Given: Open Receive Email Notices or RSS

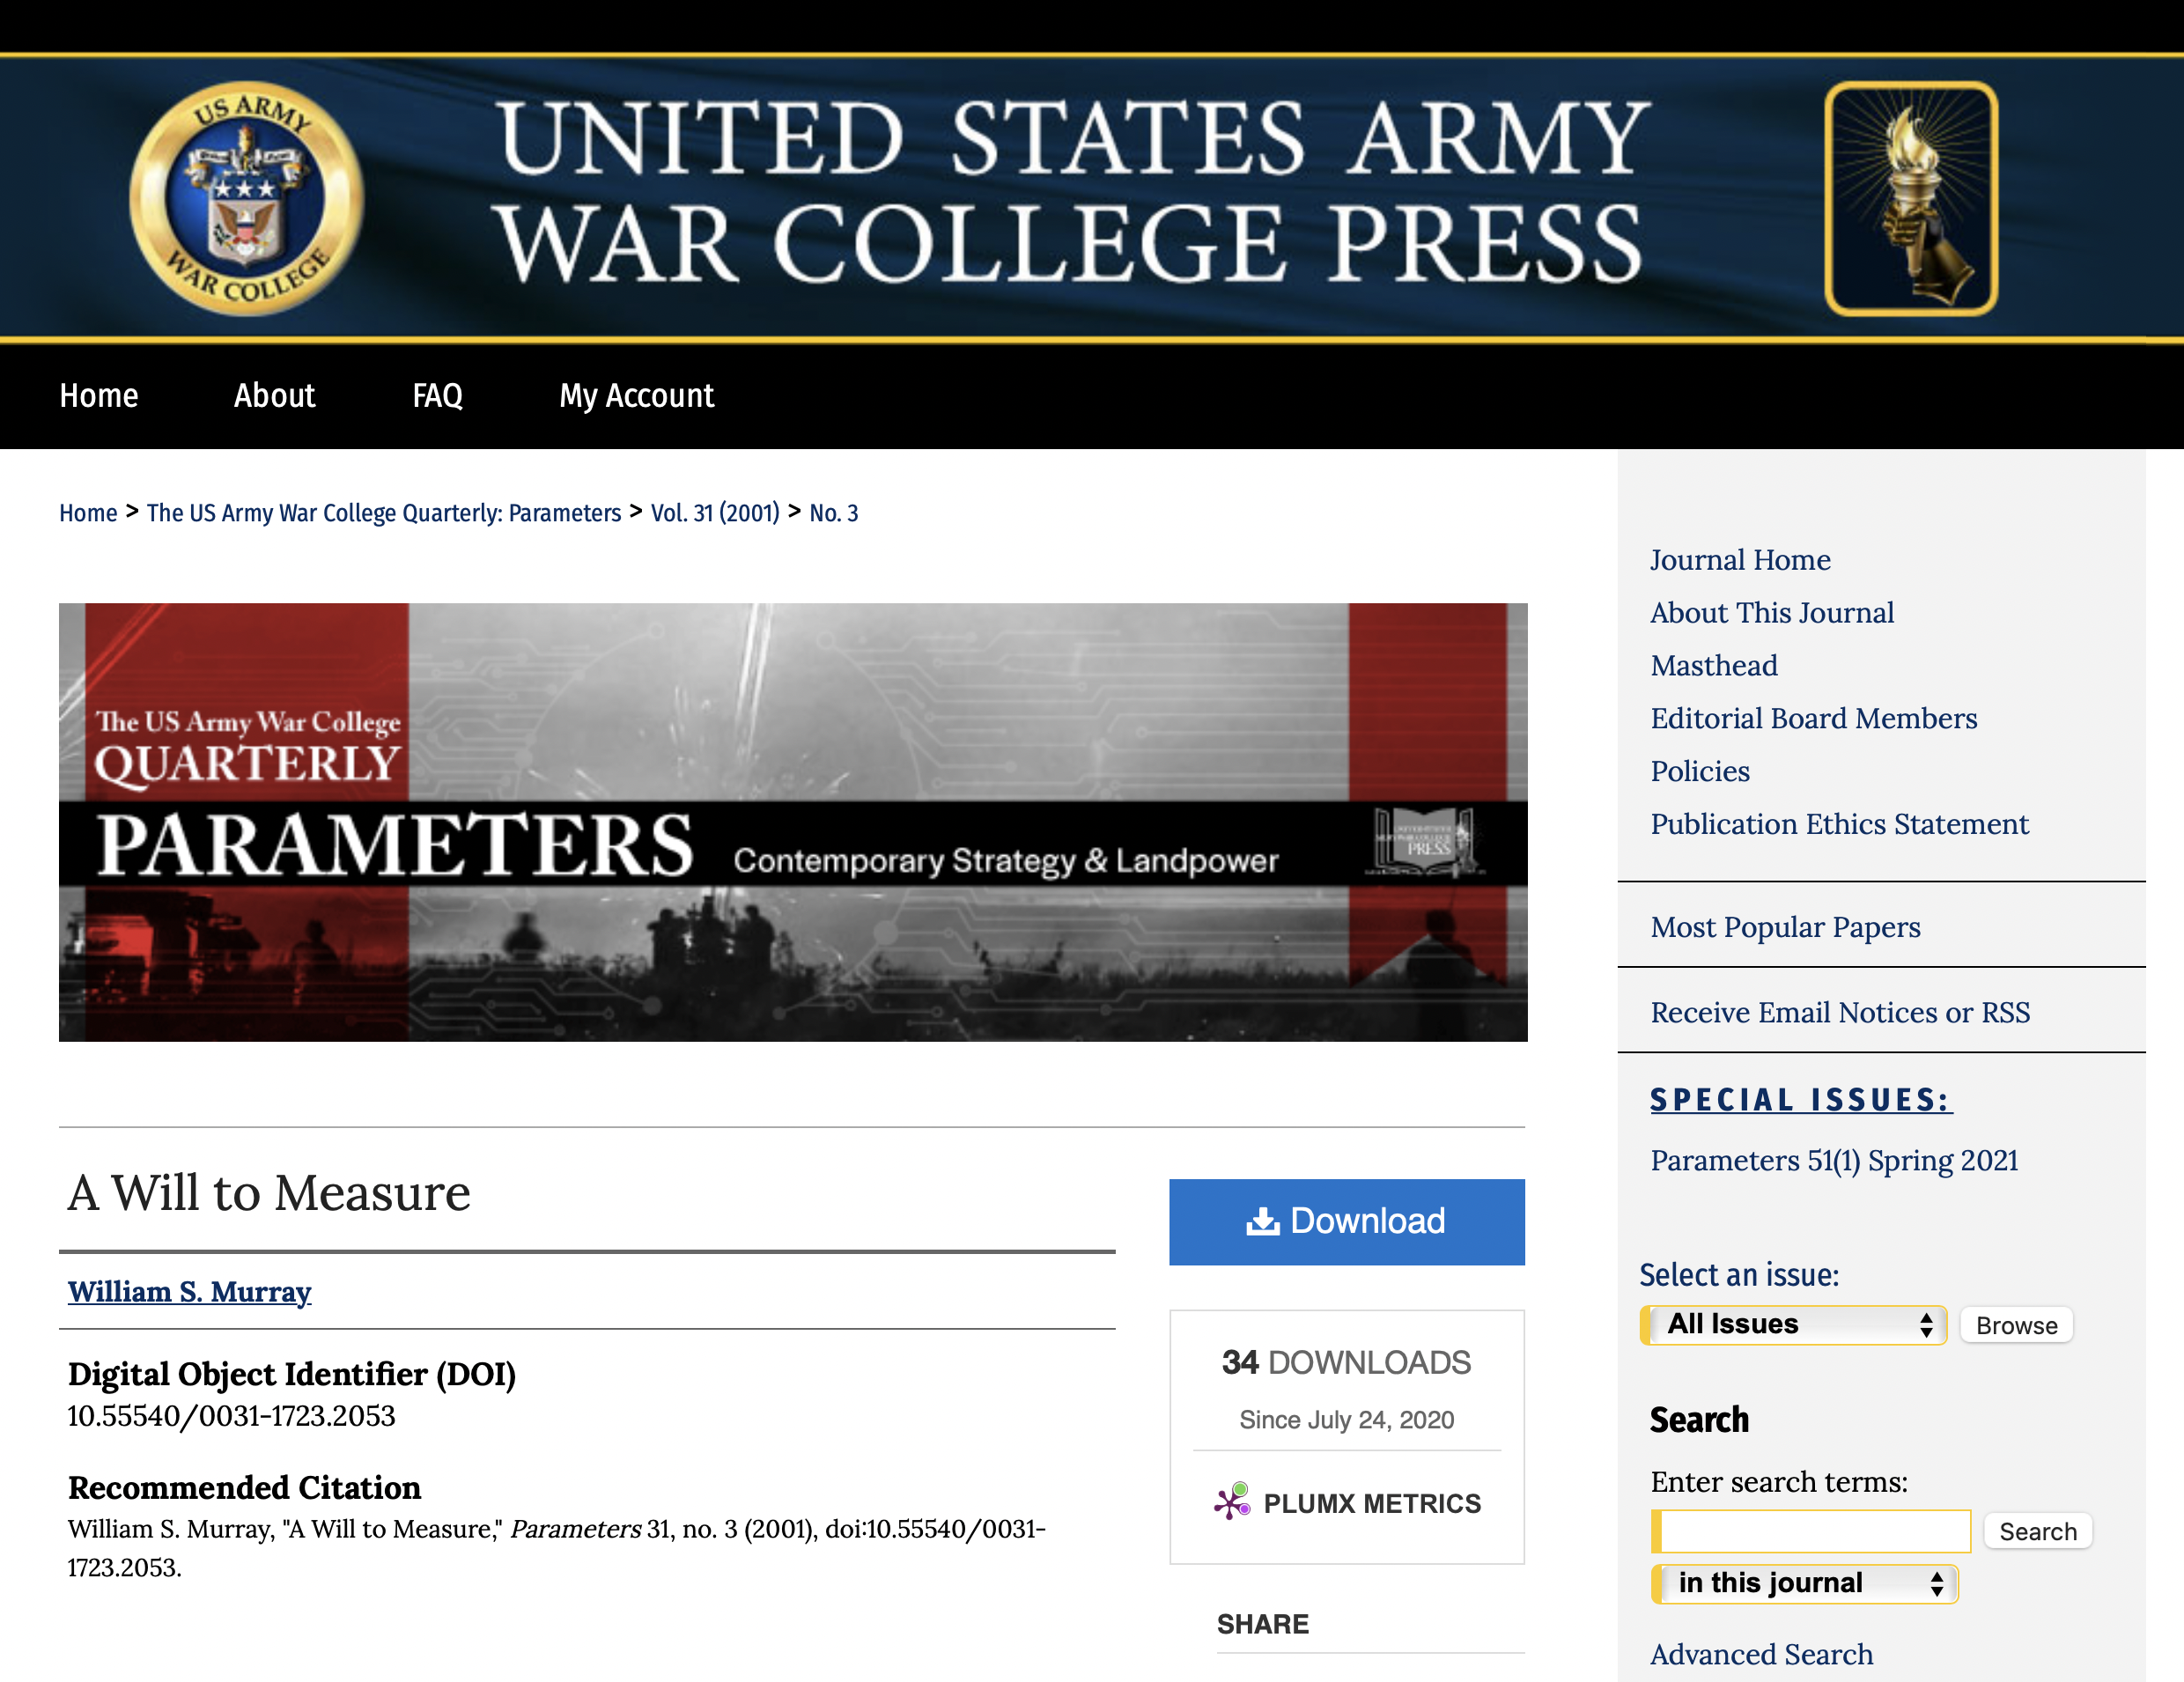Looking at the screenshot, I should pos(1840,1012).
